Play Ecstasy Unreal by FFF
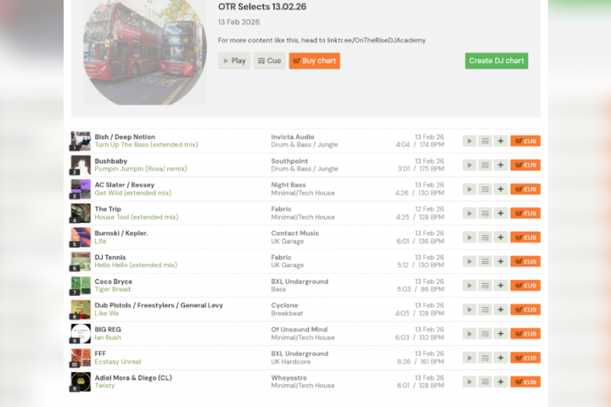This screenshot has width=611, height=407. point(469,358)
